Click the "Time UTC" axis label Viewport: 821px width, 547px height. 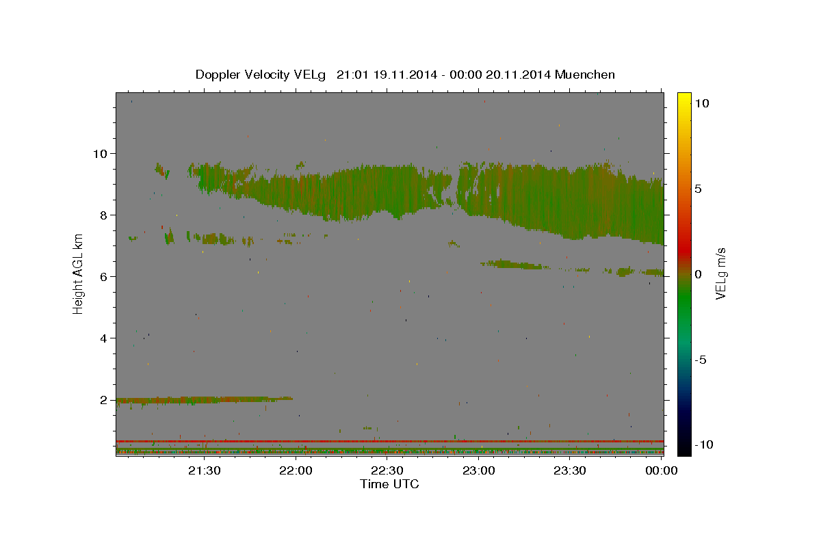(x=389, y=484)
